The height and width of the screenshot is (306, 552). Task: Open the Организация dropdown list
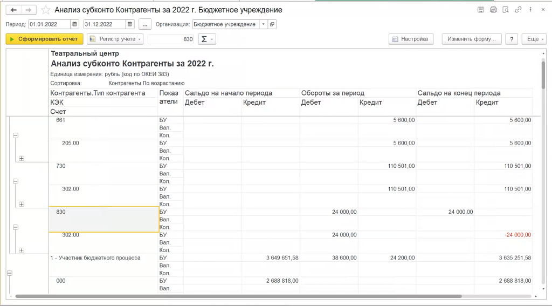point(263,24)
